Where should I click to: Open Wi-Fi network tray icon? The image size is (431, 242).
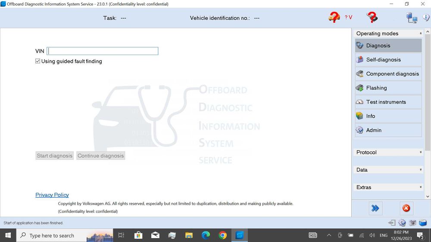pyautogui.click(x=362, y=235)
